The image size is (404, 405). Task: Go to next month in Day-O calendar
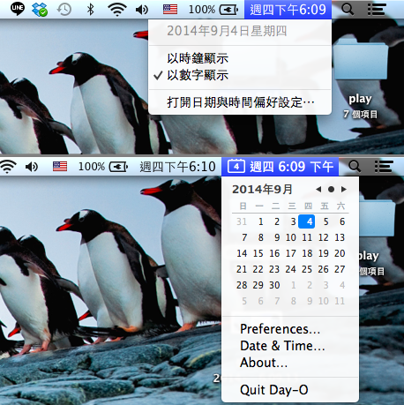tap(344, 190)
